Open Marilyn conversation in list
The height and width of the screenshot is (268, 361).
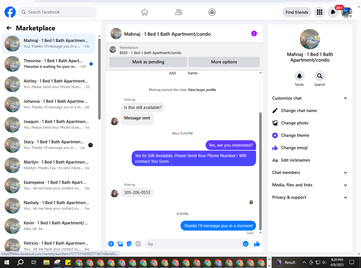49,165
